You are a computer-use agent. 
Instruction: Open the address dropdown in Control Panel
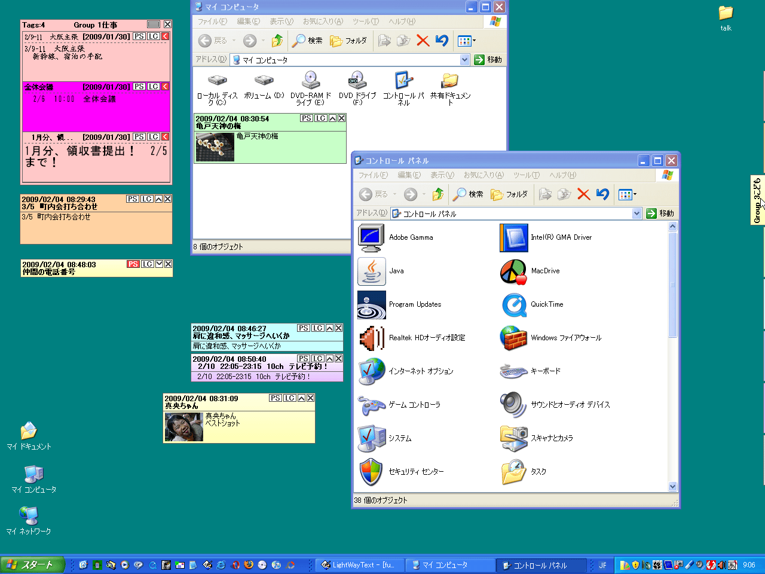coord(637,213)
